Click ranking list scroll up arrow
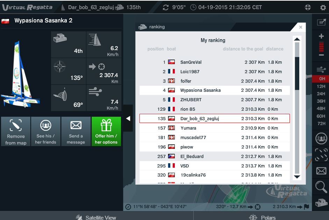The width and height of the screenshot is (329, 220). 297,39
